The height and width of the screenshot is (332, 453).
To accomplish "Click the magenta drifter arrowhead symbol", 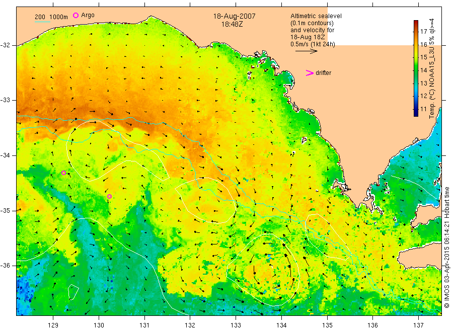I will click(x=310, y=73).
